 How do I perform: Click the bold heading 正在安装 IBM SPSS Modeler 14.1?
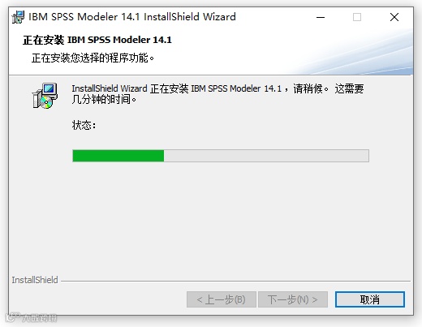(97, 40)
